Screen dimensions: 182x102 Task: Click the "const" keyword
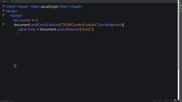pos(22,29)
